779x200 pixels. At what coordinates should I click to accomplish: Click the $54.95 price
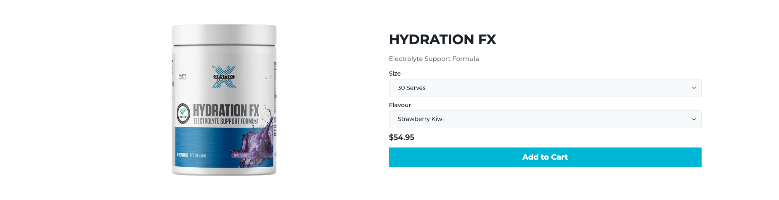[401, 137]
